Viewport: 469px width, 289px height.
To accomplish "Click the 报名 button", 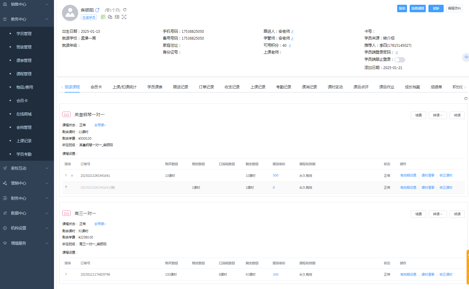I will tap(402, 9).
